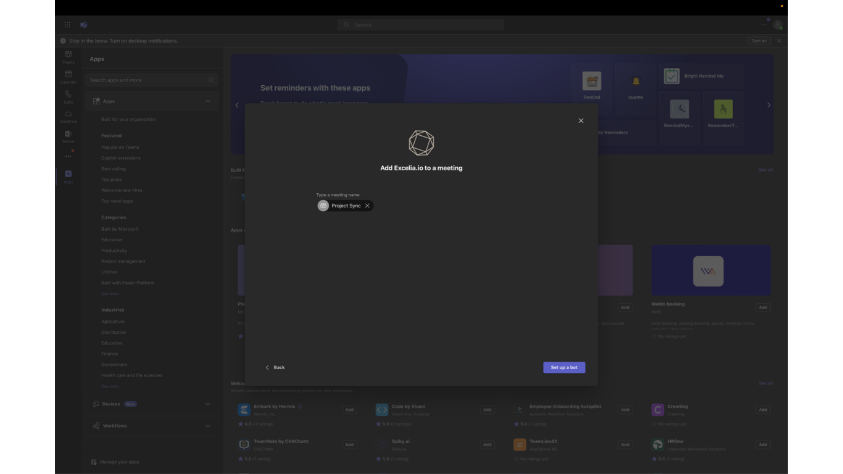Select Utilities category
The width and height of the screenshot is (843, 474).
(109, 272)
